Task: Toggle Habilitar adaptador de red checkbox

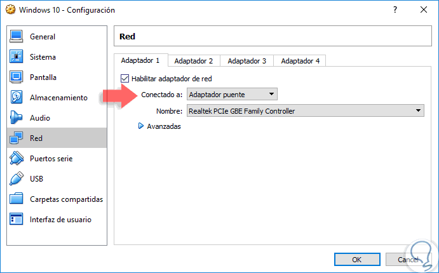Action: pos(125,79)
